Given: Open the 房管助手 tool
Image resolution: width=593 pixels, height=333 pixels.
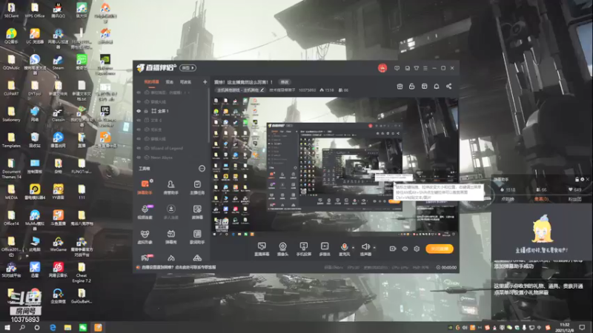Looking at the screenshot, I should [171, 187].
